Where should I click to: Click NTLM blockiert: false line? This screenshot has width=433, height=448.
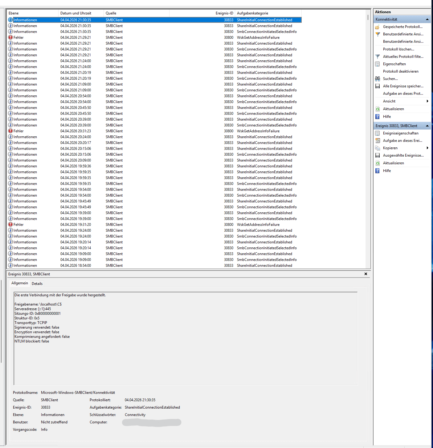point(32,341)
